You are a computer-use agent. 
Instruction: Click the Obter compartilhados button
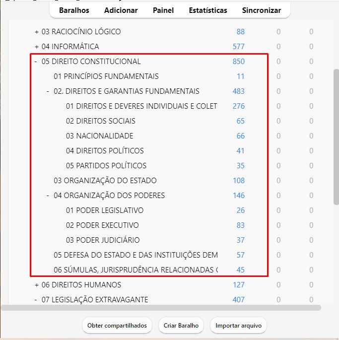pos(117,326)
